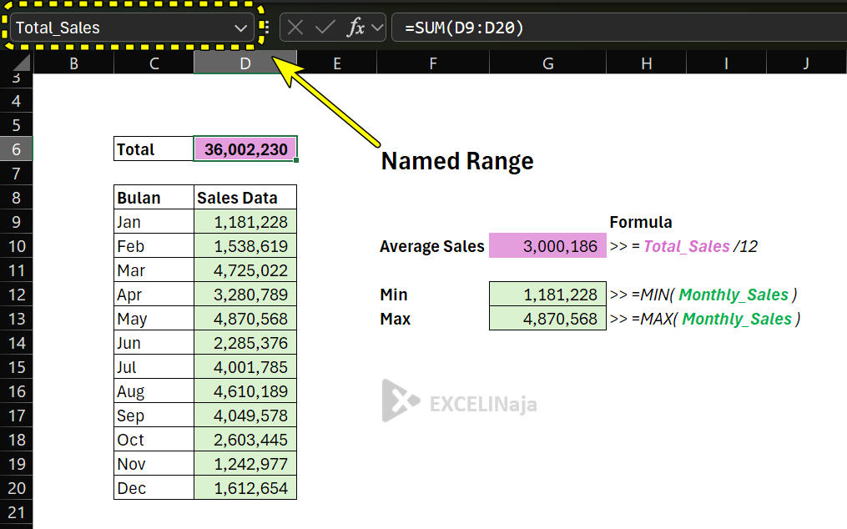Click the pink Total cell showing 36,002,230
847x529 pixels.
[x=245, y=149]
